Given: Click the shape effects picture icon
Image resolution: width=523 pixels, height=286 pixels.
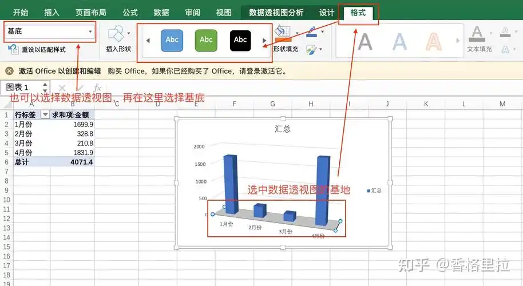Looking at the screenshot, I should point(311,50).
